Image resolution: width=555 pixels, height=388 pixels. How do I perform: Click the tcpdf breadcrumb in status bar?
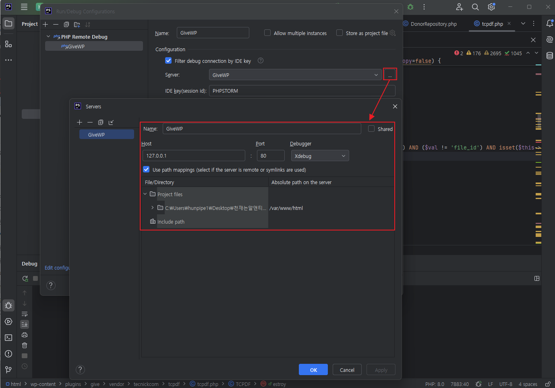(x=174, y=384)
